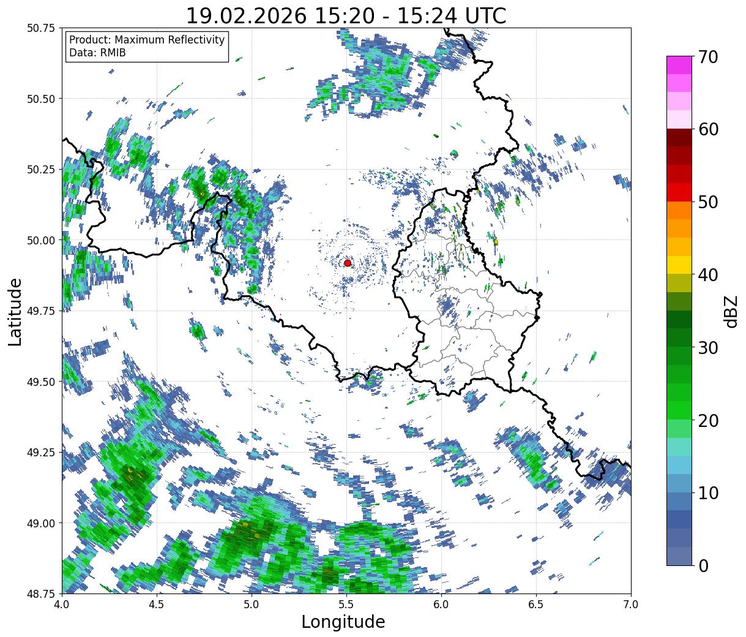Image resolution: width=746 pixels, height=637 pixels.
Task: Click the longitude tick label 4.5
Action: pos(157,604)
